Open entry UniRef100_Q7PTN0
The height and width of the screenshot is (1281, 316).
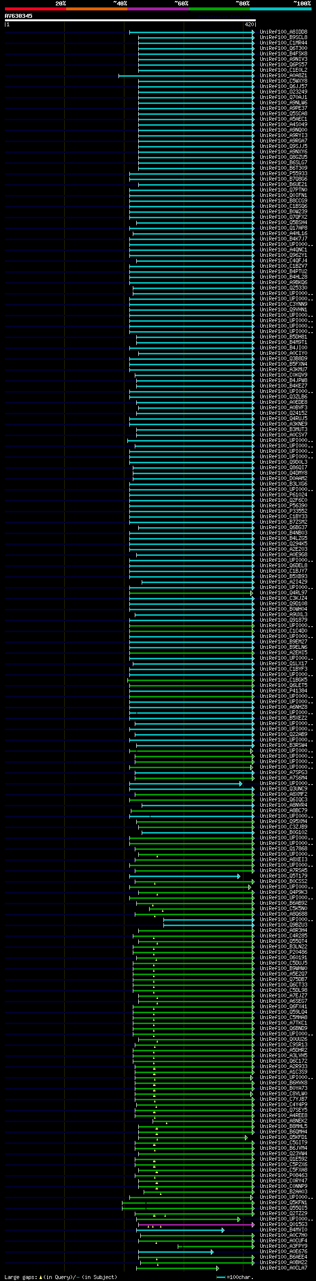[283, 191]
